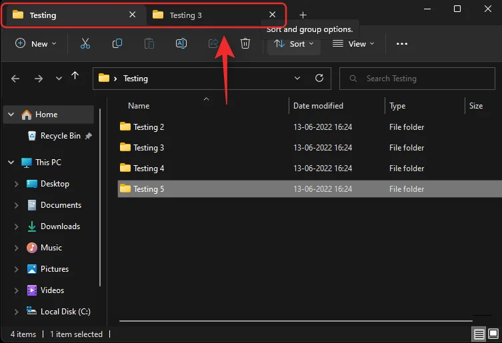Click Testing 4 File folder type cell
Viewport: 502px width, 343px height.
coord(407,169)
